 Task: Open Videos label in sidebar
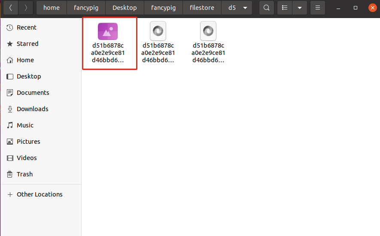27,158
